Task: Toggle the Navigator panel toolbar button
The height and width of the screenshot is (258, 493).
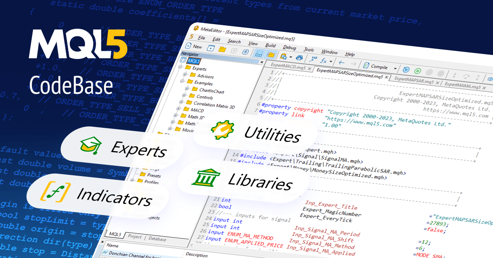Action: [x=259, y=53]
